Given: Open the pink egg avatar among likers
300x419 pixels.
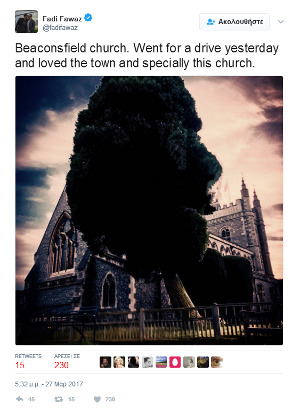Looking at the screenshot, I should (175, 362).
